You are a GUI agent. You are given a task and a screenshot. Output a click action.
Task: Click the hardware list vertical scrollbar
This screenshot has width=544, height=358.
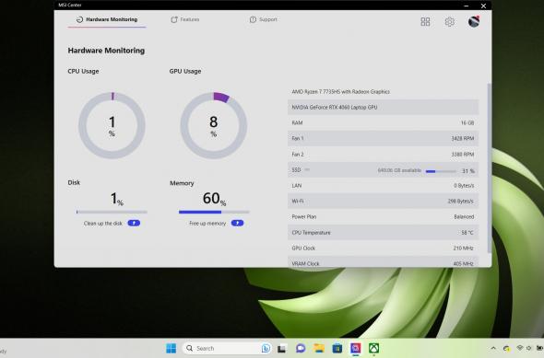tap(490, 167)
